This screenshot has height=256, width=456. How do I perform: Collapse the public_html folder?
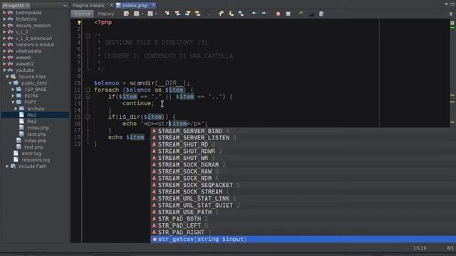[10, 83]
